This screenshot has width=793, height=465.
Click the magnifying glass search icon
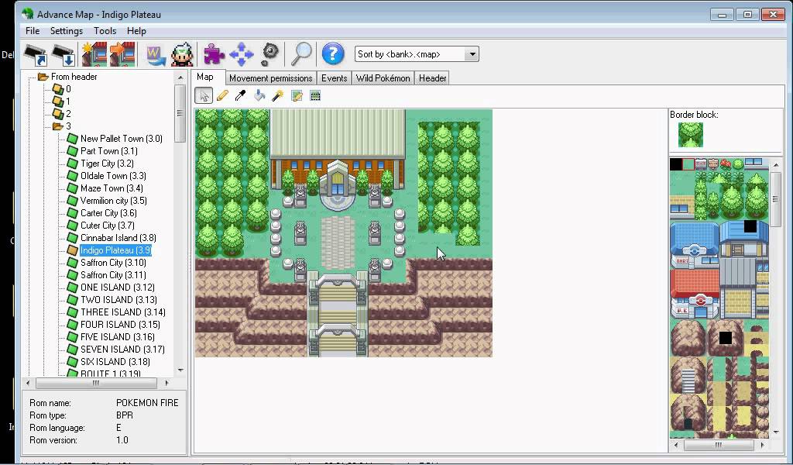point(301,54)
